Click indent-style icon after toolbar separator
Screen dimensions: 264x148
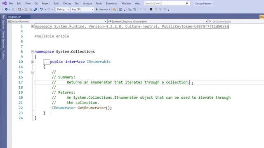tap(130, 9)
